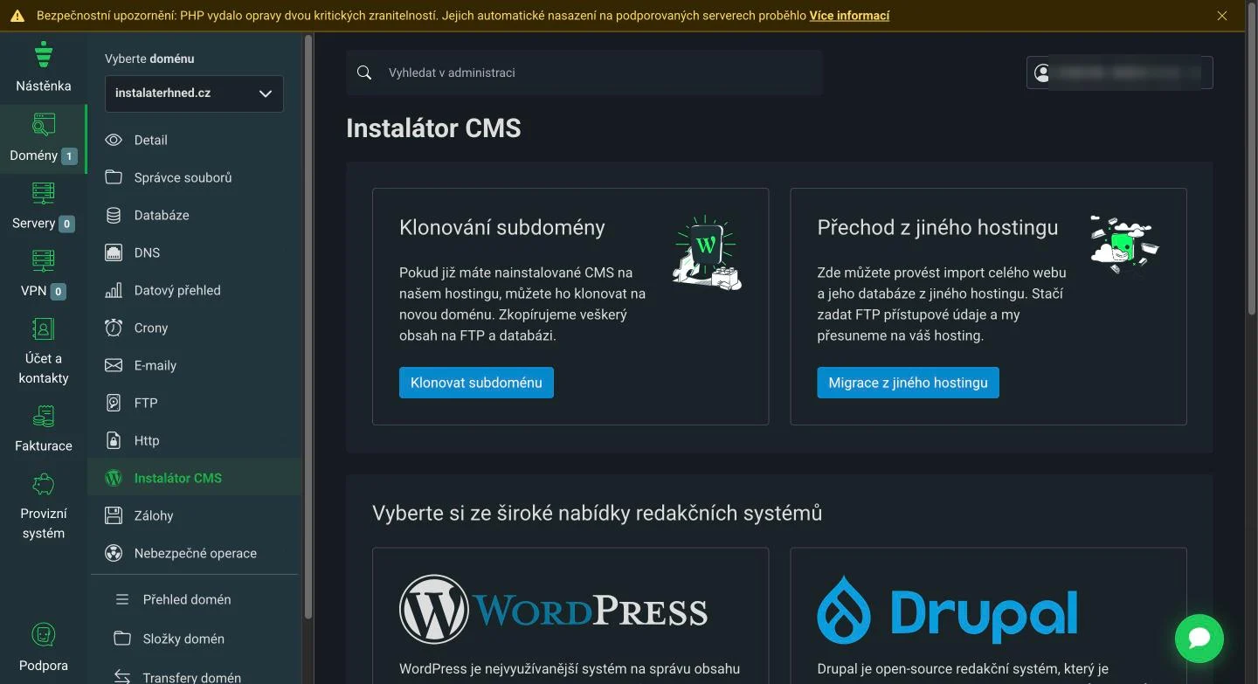This screenshot has height=684, width=1258.
Task: Click the WordPress icon for Instalátor CMS
Action: 114,478
